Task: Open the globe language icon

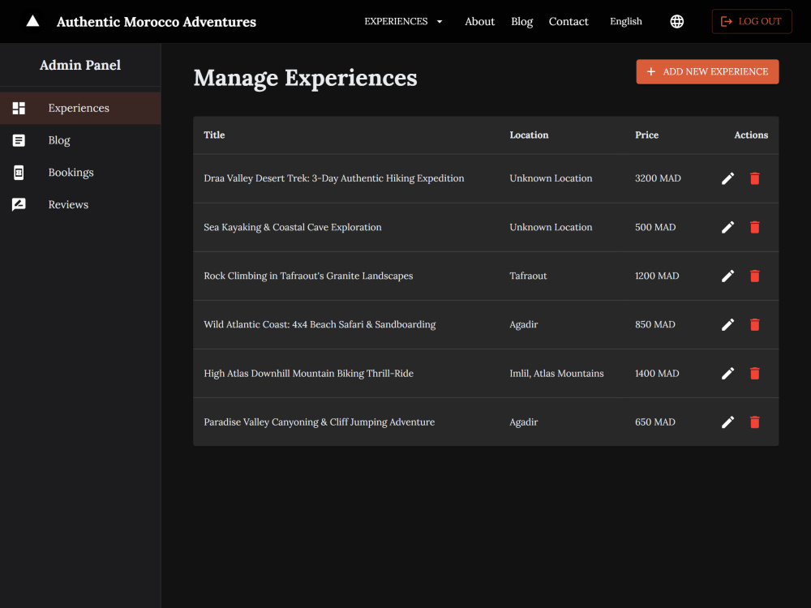Action: tap(676, 21)
